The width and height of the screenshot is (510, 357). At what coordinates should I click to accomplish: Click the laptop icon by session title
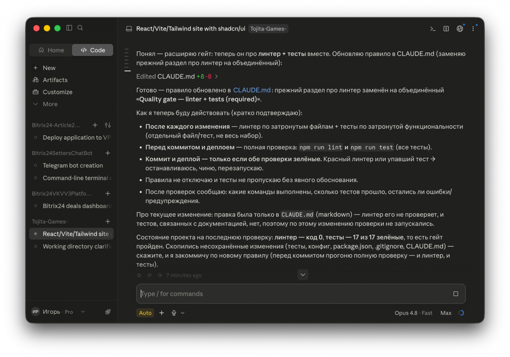click(129, 29)
